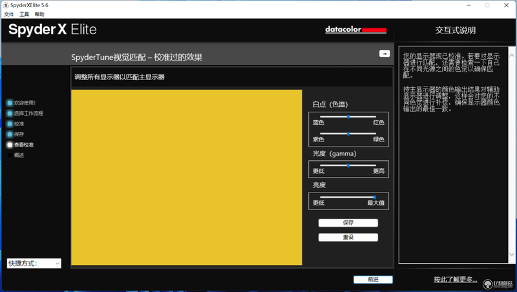Open the 帮助 menu
517x292 pixels.
tap(39, 14)
